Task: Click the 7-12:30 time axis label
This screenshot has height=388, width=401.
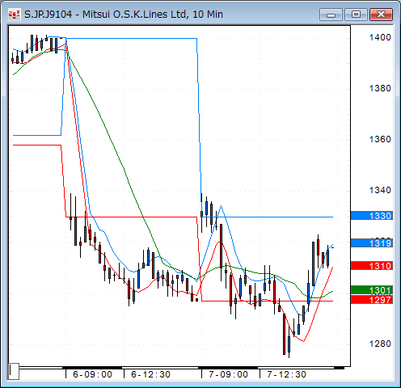Action: pos(286,374)
